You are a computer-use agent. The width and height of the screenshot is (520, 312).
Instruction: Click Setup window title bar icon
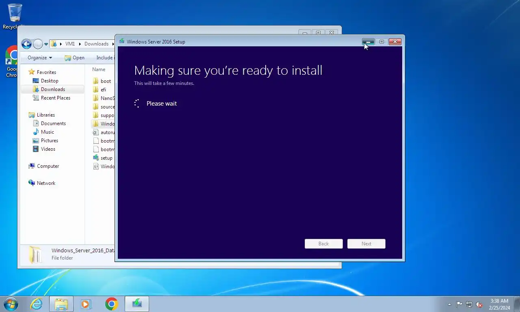[122, 41]
